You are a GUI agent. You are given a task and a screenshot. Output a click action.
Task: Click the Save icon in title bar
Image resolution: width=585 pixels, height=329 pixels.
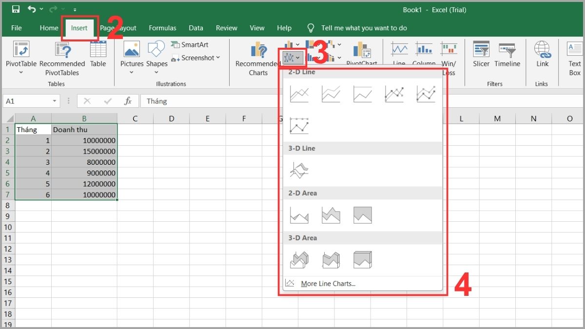16,9
